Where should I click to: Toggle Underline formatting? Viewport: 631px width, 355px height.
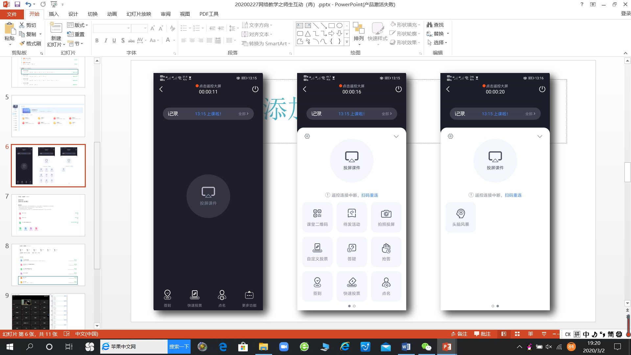pos(114,40)
